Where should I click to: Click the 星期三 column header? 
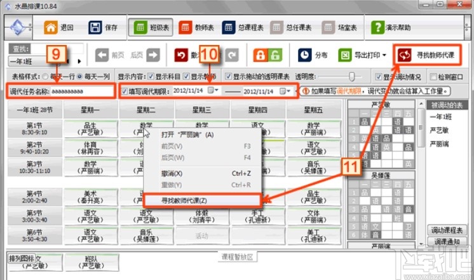(201, 110)
